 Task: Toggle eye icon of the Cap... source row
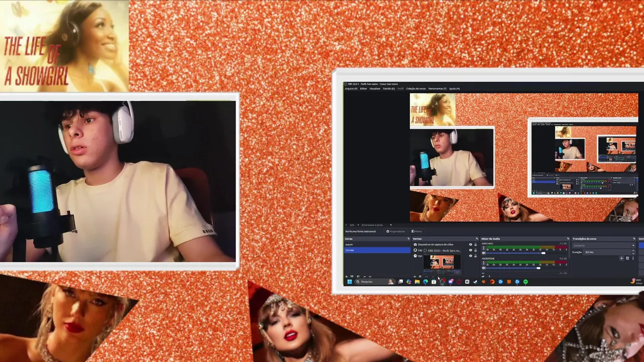pos(470,250)
